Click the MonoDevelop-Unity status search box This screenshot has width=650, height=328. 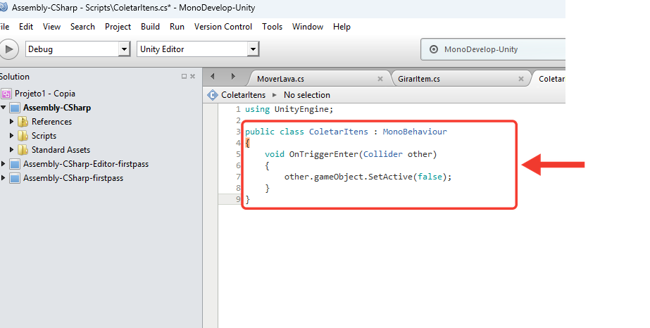(493, 49)
